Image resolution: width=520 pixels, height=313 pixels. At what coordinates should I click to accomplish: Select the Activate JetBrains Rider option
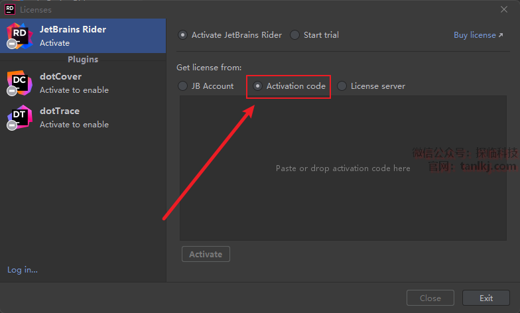[x=182, y=35]
